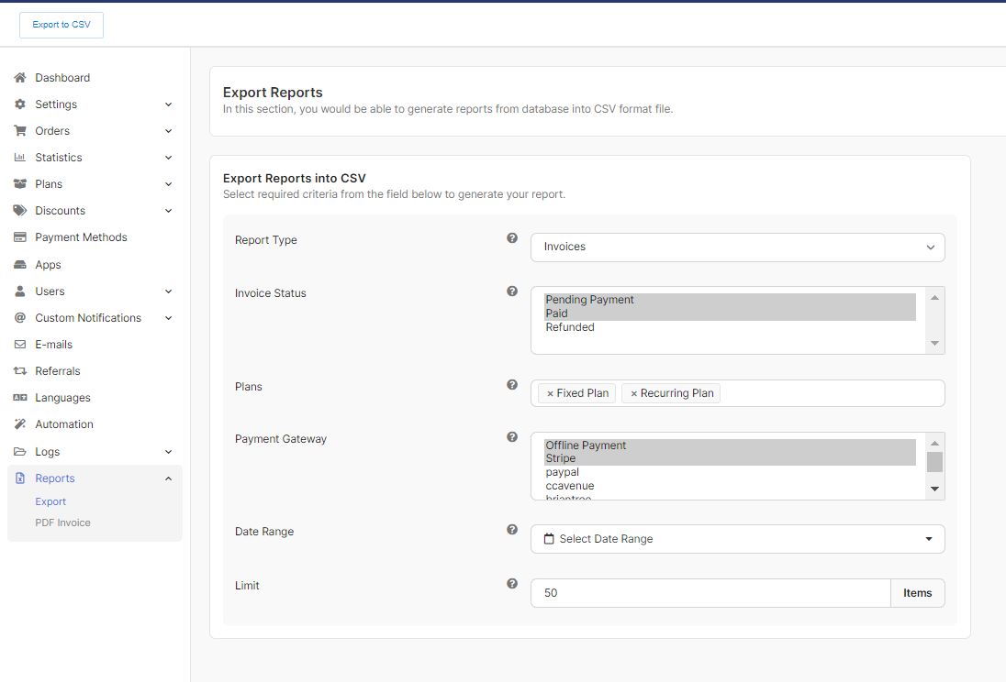Click the Apps icon in sidebar
The height and width of the screenshot is (682, 1006).
(20, 265)
